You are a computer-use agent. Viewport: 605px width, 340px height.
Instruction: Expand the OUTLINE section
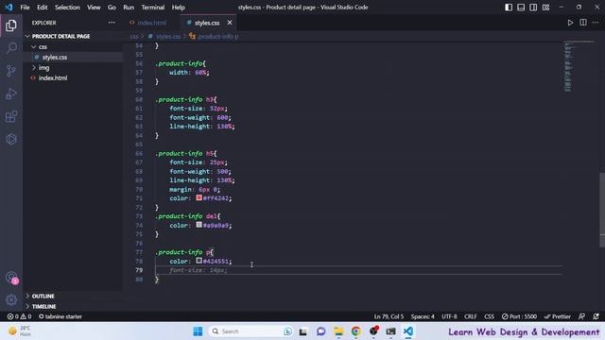43,296
